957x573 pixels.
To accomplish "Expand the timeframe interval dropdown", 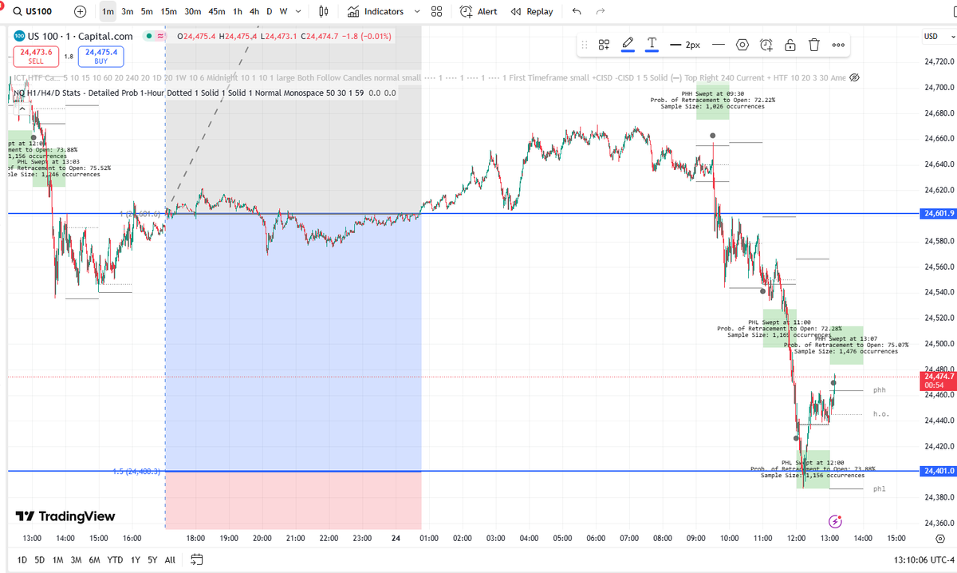I will click(x=298, y=12).
